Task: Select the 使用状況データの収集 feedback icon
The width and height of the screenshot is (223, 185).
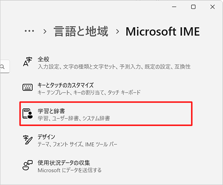Action: coord(28,165)
